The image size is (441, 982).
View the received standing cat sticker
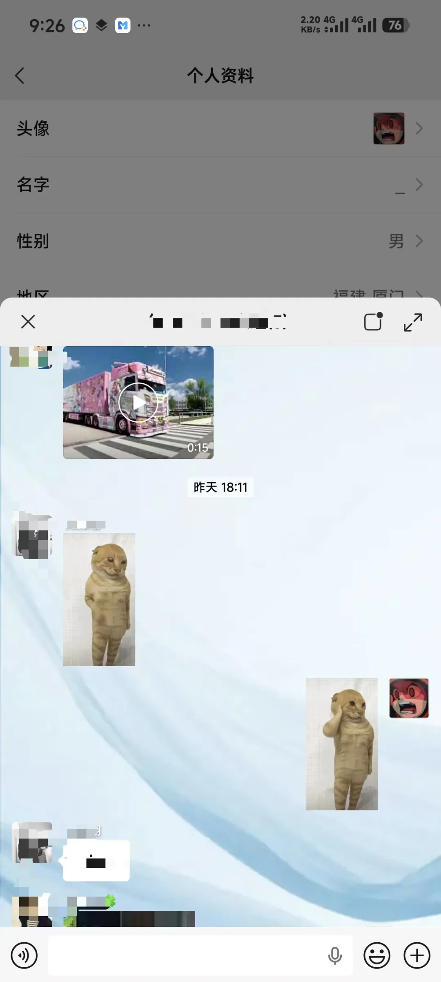click(99, 599)
